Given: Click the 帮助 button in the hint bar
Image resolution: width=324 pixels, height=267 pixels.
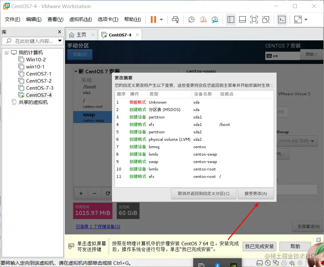Looking at the screenshot, I should tap(295, 246).
